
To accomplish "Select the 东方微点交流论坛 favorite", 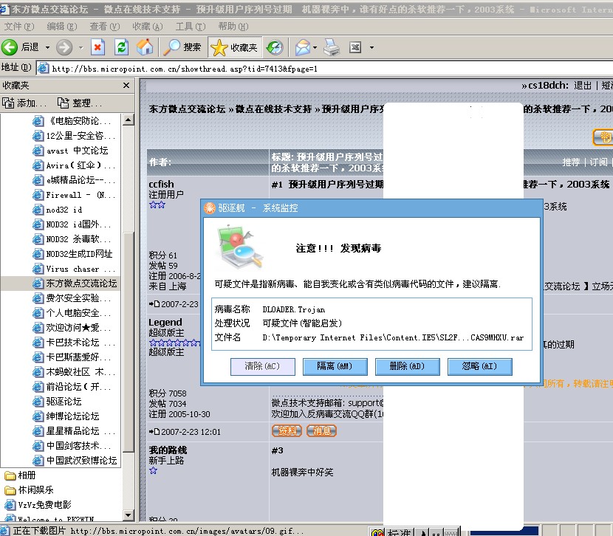I will click(x=75, y=284).
